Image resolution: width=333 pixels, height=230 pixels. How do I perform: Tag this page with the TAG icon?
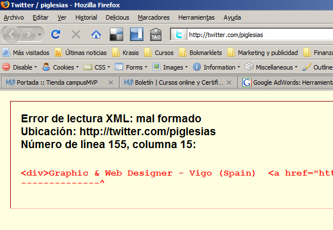(x=156, y=34)
